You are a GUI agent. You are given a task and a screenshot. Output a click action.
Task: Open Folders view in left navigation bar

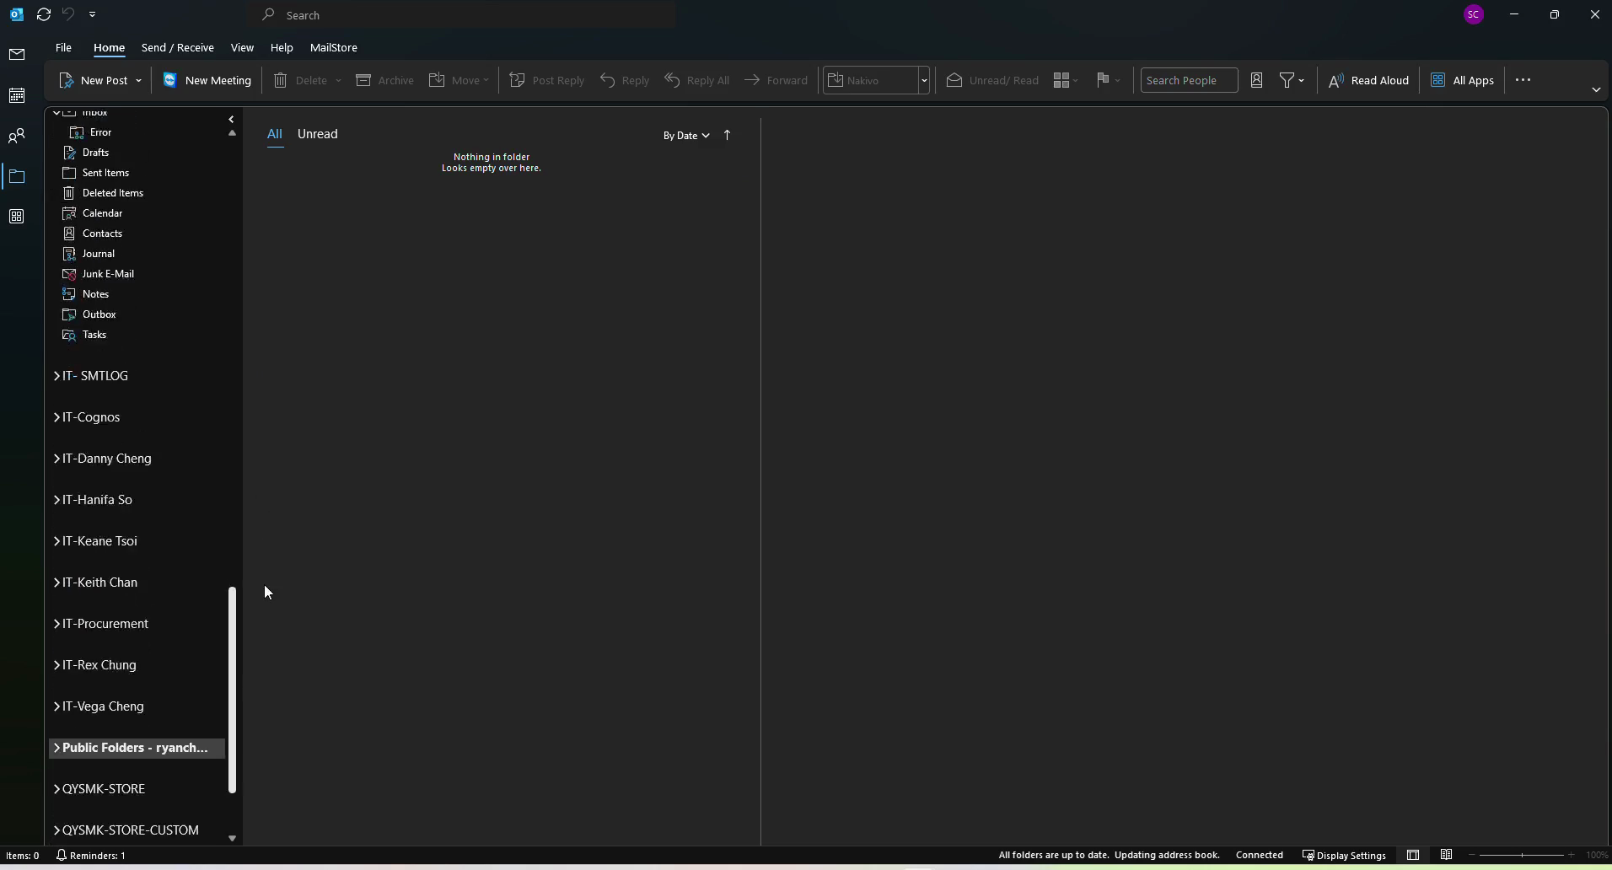tap(17, 176)
